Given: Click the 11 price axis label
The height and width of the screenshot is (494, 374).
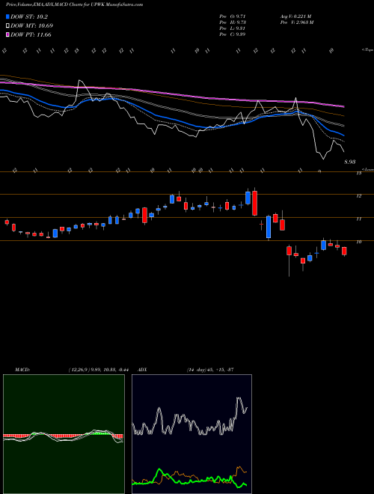Looking at the screenshot, I should [358, 219].
